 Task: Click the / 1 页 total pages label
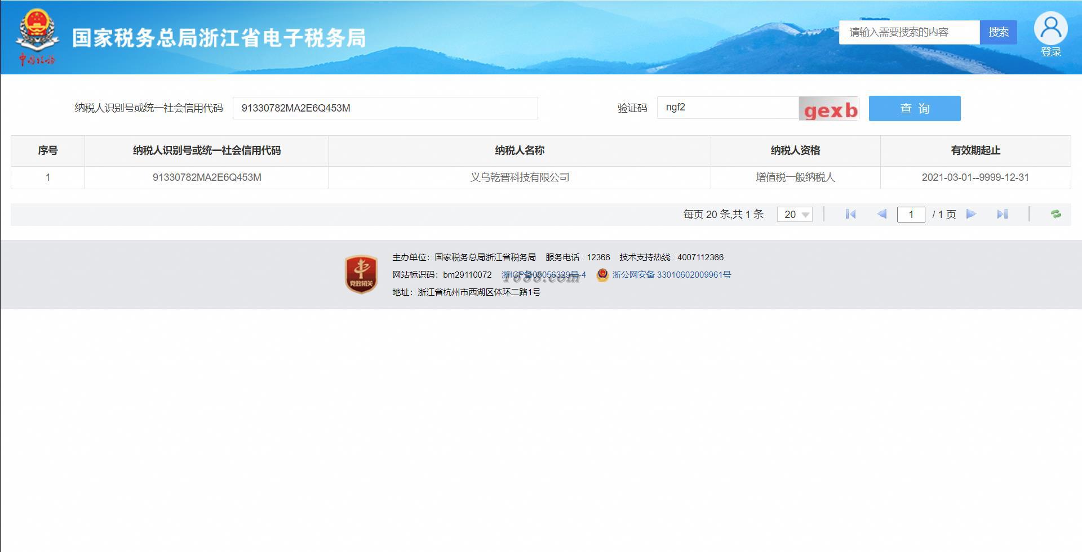tap(944, 214)
